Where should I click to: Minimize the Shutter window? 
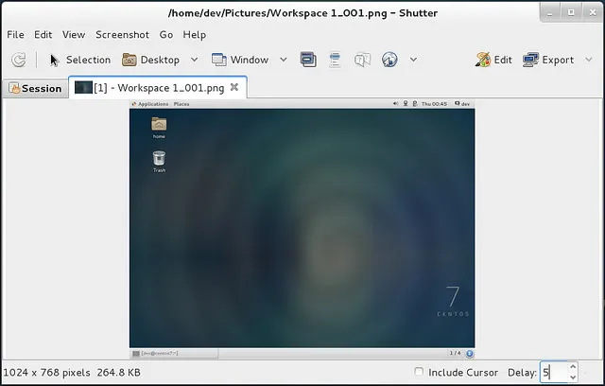(x=550, y=13)
